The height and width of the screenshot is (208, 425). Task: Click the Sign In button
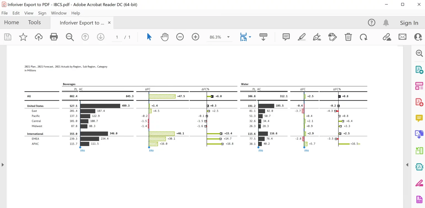tap(409, 23)
